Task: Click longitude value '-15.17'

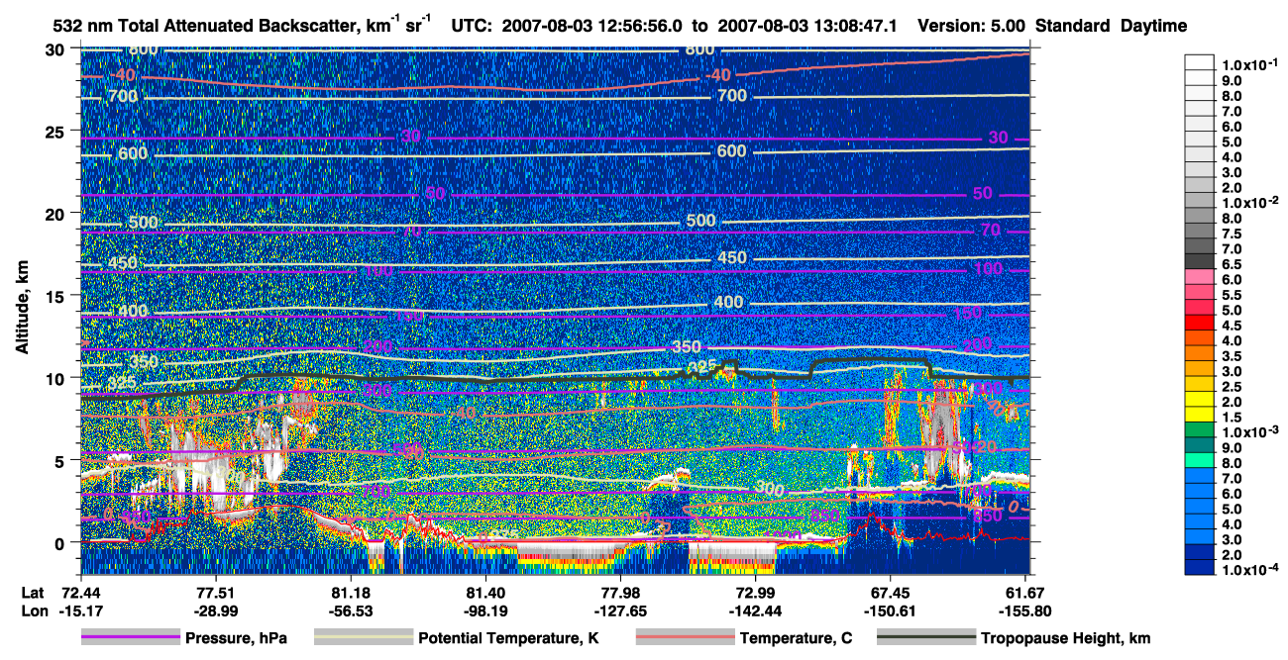Action: click(x=80, y=612)
